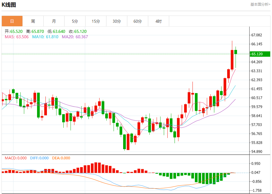This screenshot has width=272, height=194.
Task: Click the MA10 61.810 indicator label
Action: pos(45,37)
